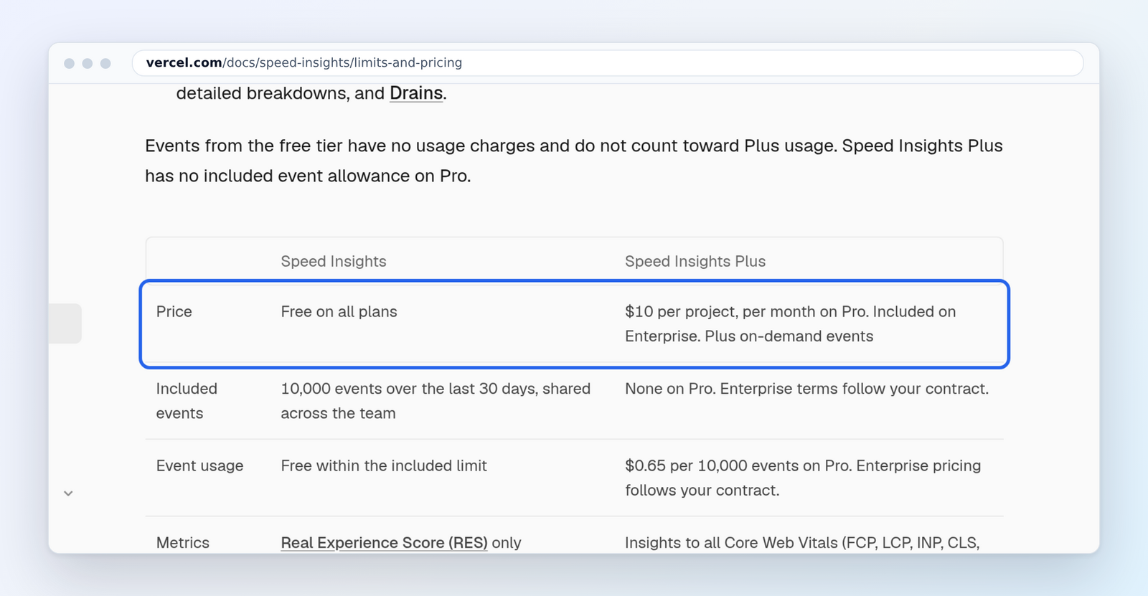Select the "Metrics" row label
1148x596 pixels.
click(x=183, y=543)
